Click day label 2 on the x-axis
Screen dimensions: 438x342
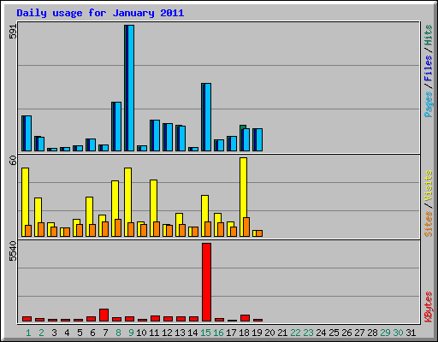[41, 333]
